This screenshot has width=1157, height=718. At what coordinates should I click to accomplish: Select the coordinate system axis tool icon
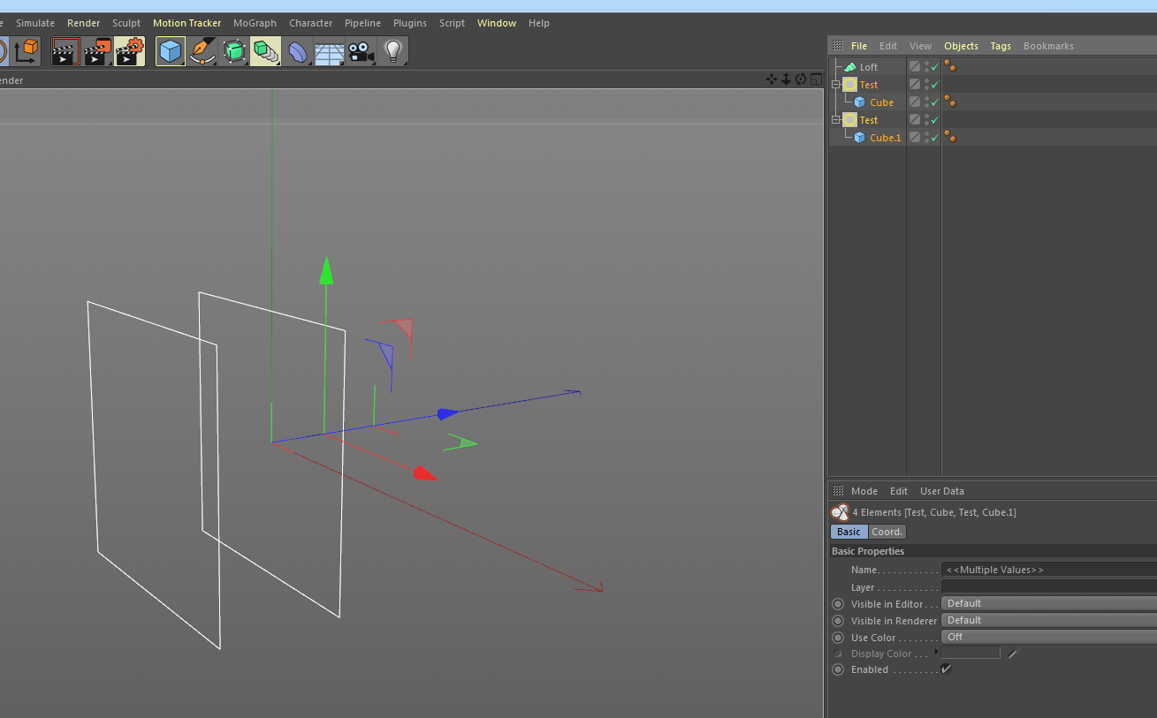coord(27,51)
